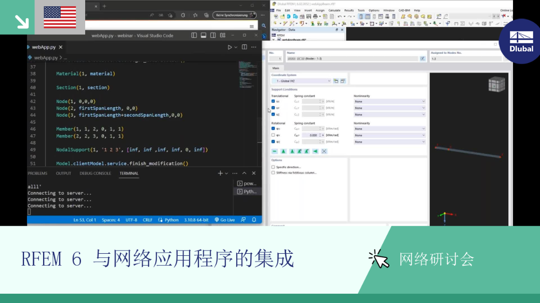
Task: Open the Coordinate System dropdown
Action: [x=301, y=81]
